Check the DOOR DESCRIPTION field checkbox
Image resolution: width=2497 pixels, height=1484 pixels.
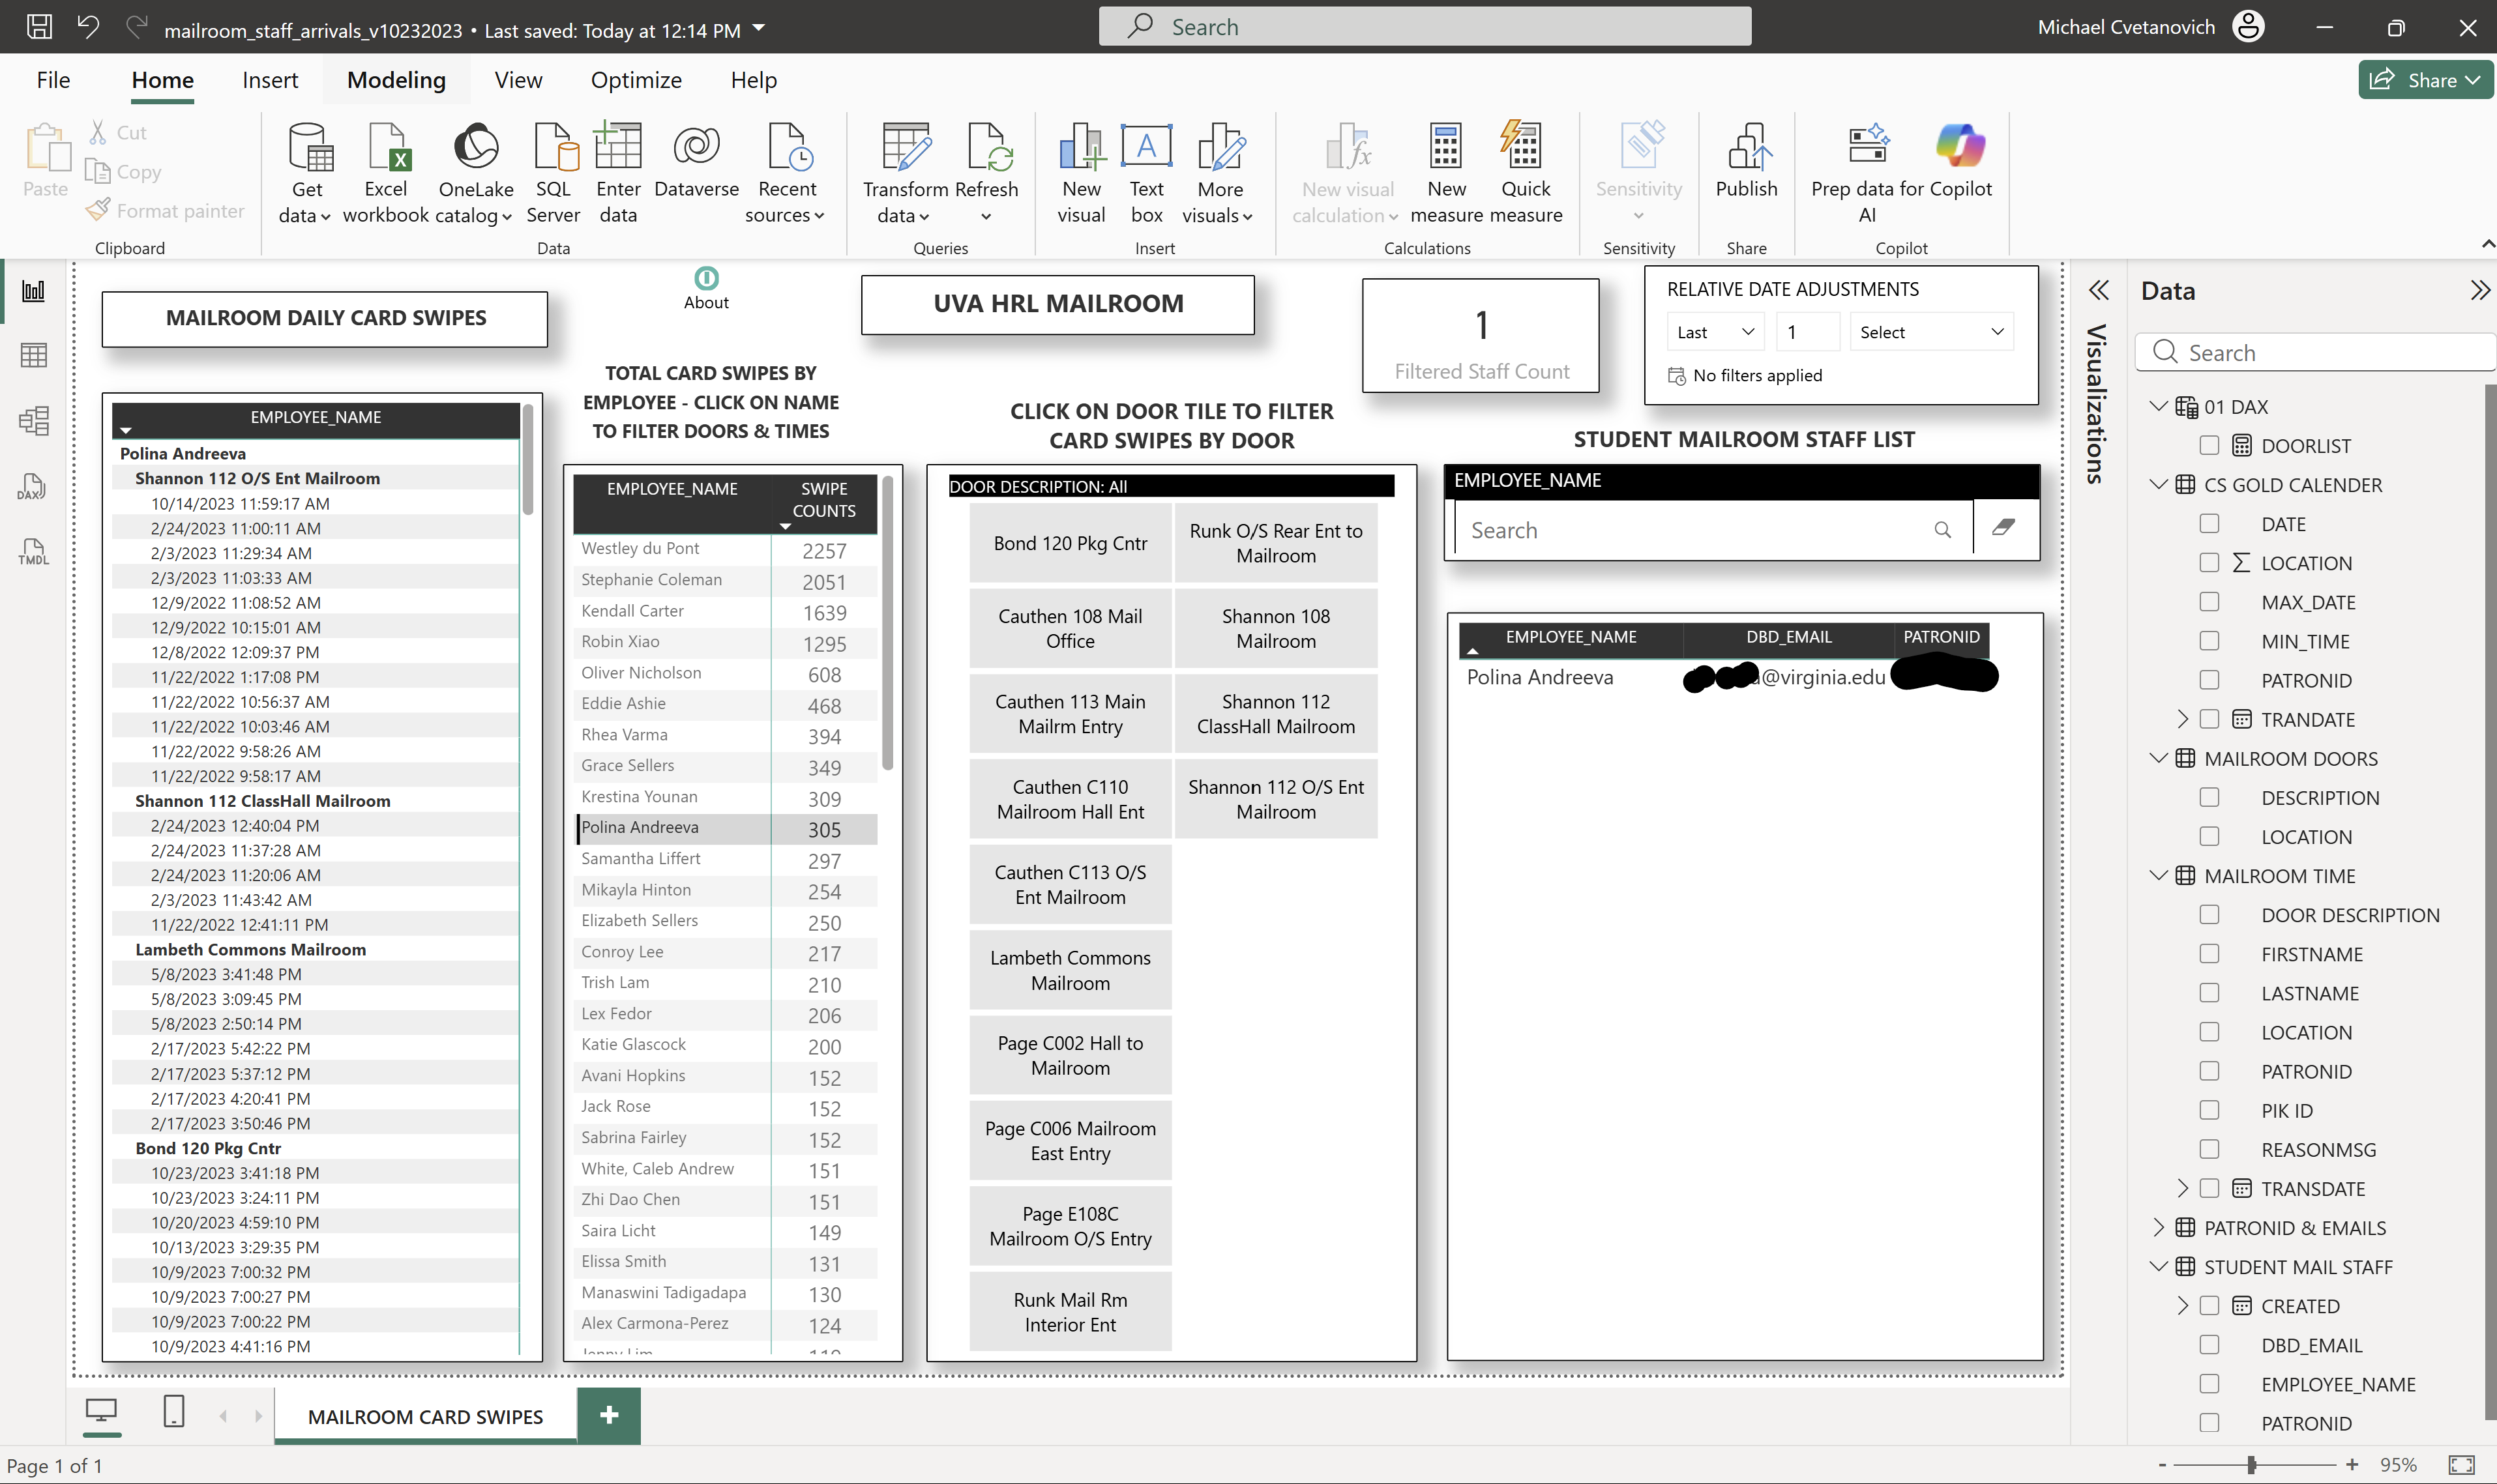click(x=2210, y=914)
